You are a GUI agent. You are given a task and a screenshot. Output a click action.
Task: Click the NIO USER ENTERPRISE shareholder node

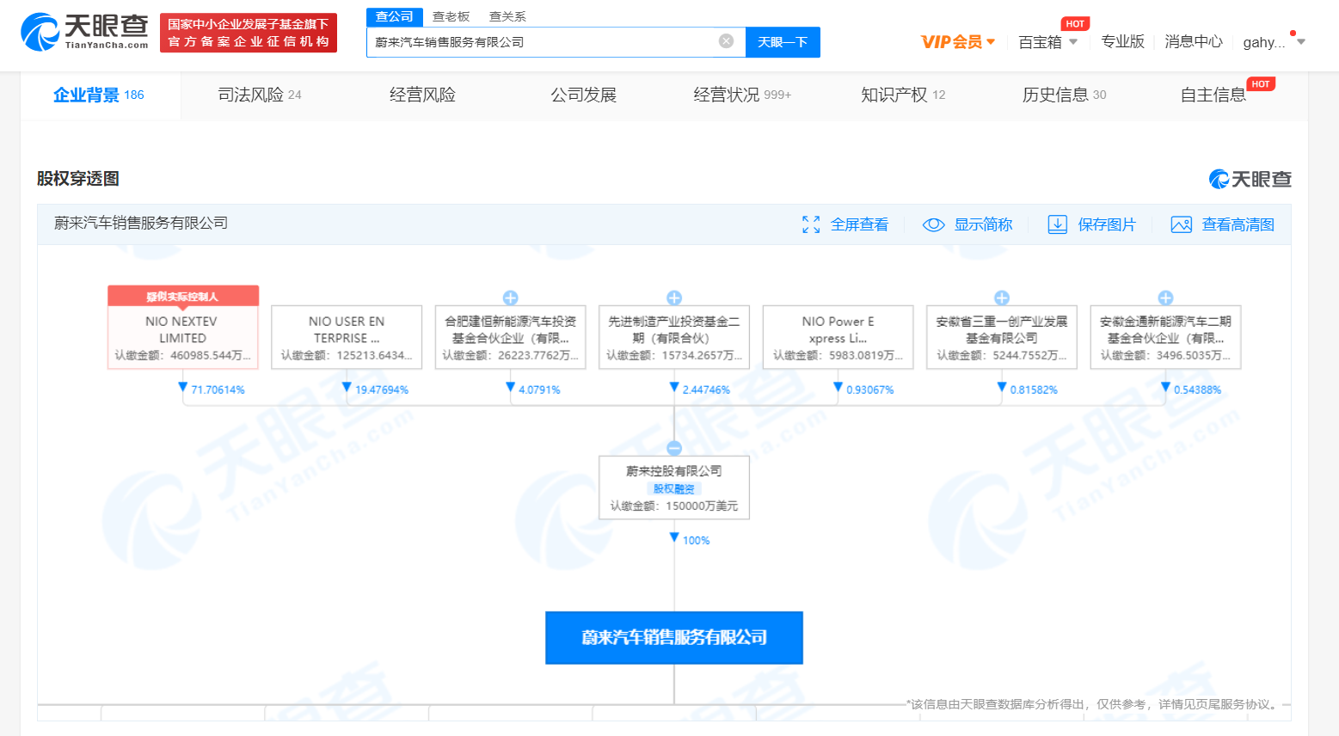(x=347, y=337)
